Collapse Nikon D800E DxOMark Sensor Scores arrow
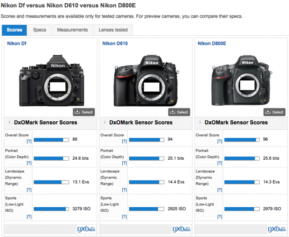This screenshot has width=289, height=237. [200, 122]
